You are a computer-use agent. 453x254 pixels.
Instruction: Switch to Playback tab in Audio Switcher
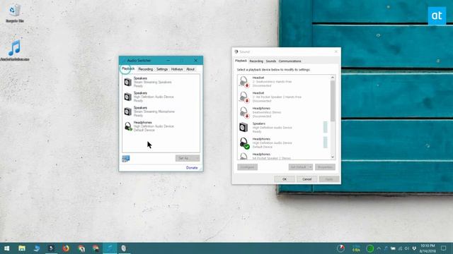(x=128, y=69)
